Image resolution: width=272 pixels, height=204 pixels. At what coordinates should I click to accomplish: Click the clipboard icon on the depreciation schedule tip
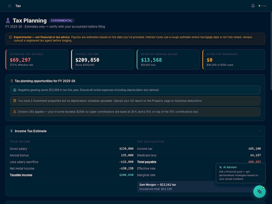14,101
